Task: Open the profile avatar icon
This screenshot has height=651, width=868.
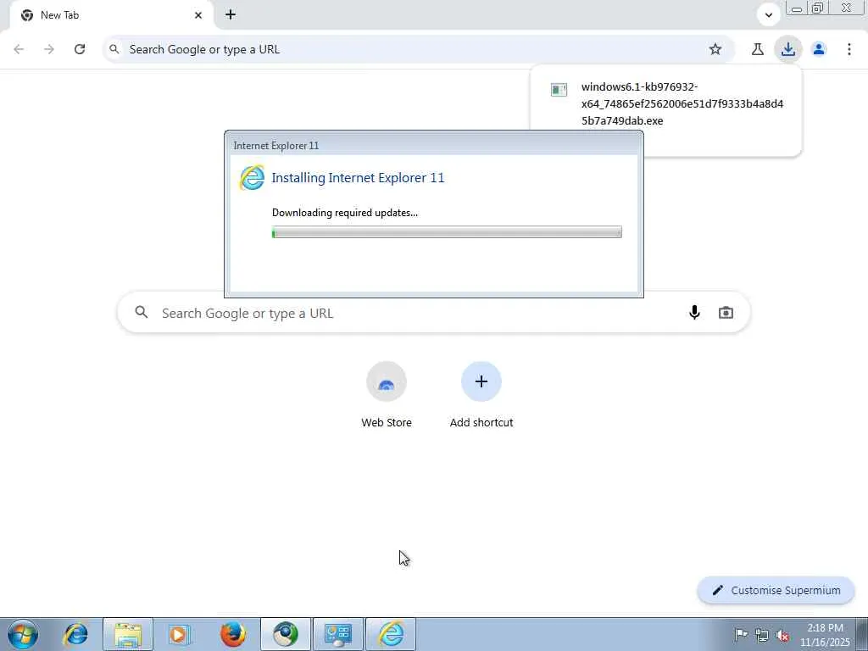Action: (x=819, y=49)
